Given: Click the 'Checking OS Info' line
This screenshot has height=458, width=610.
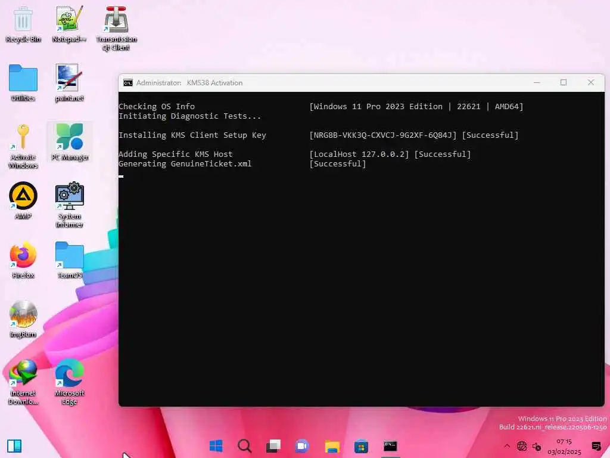Looking at the screenshot, I should (157, 106).
